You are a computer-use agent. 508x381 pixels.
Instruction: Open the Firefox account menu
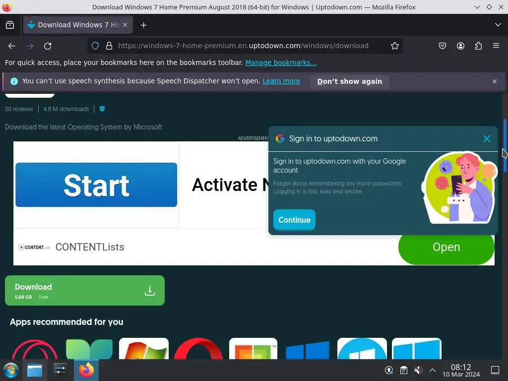coord(460,46)
